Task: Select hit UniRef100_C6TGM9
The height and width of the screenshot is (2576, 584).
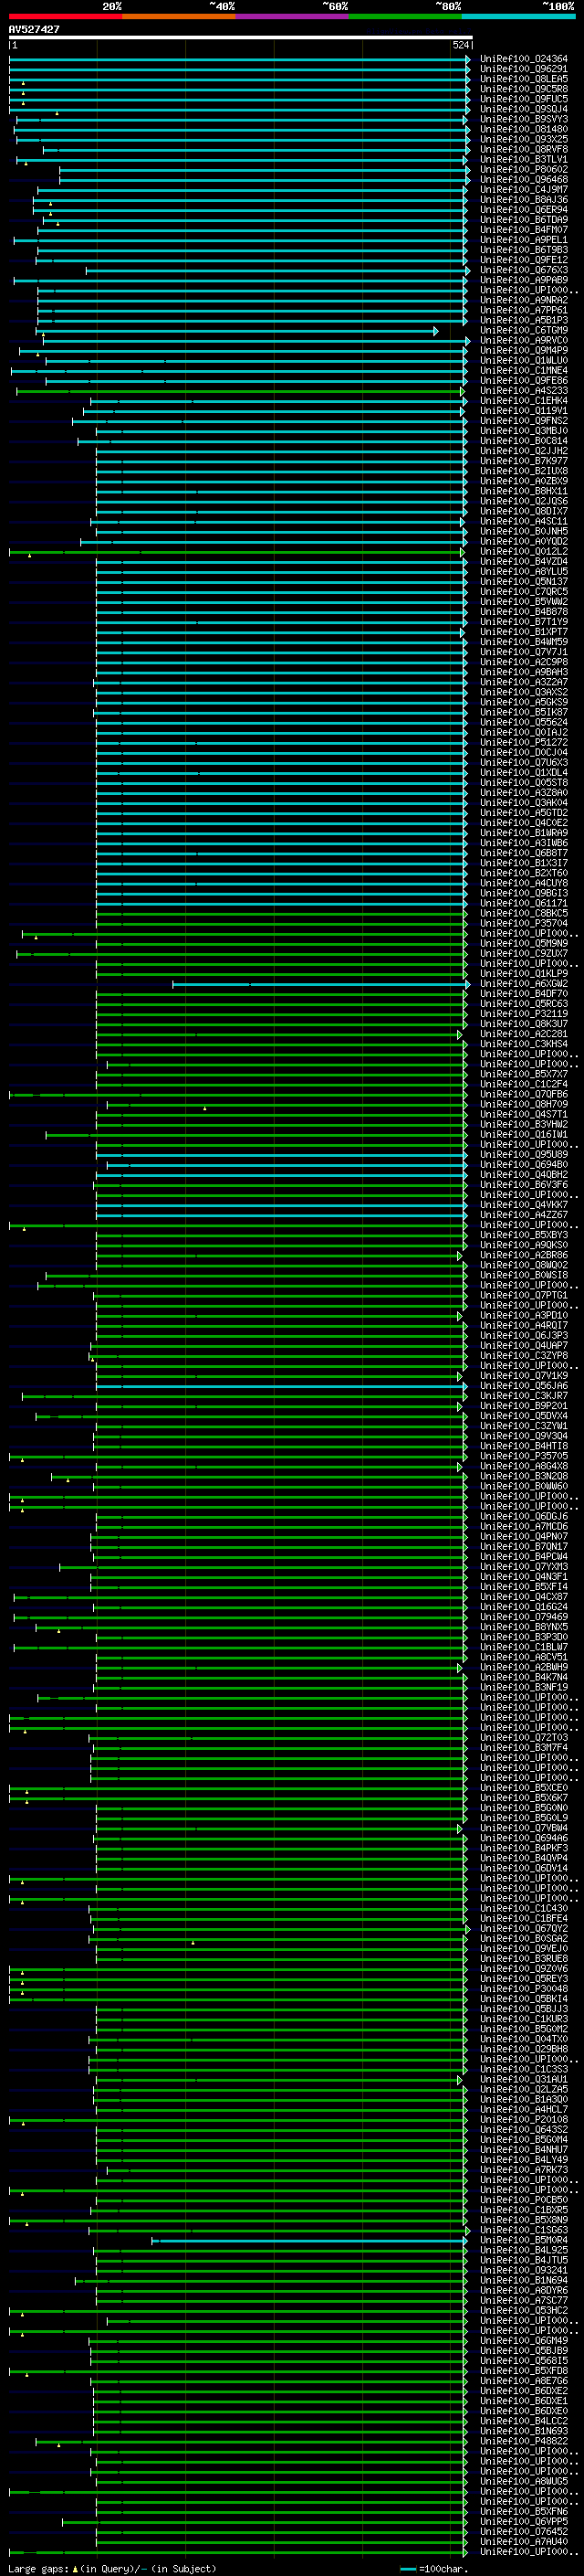Action: click(523, 331)
